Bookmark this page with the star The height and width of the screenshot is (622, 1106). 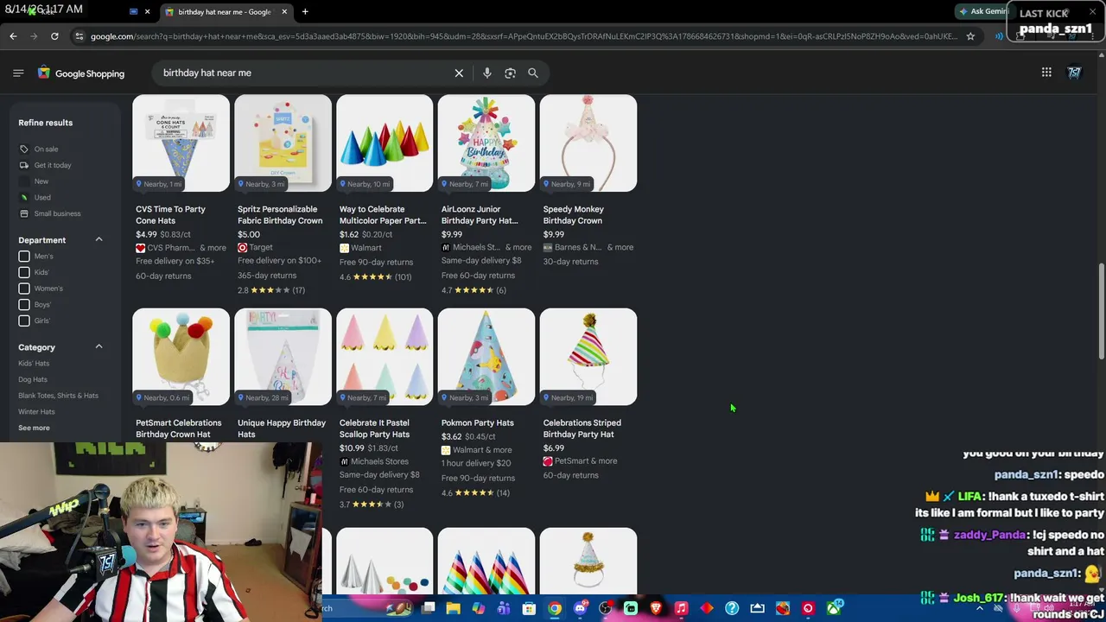point(970,36)
